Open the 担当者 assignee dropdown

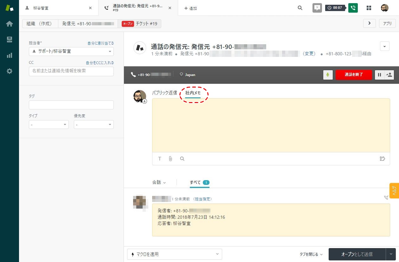click(x=71, y=51)
